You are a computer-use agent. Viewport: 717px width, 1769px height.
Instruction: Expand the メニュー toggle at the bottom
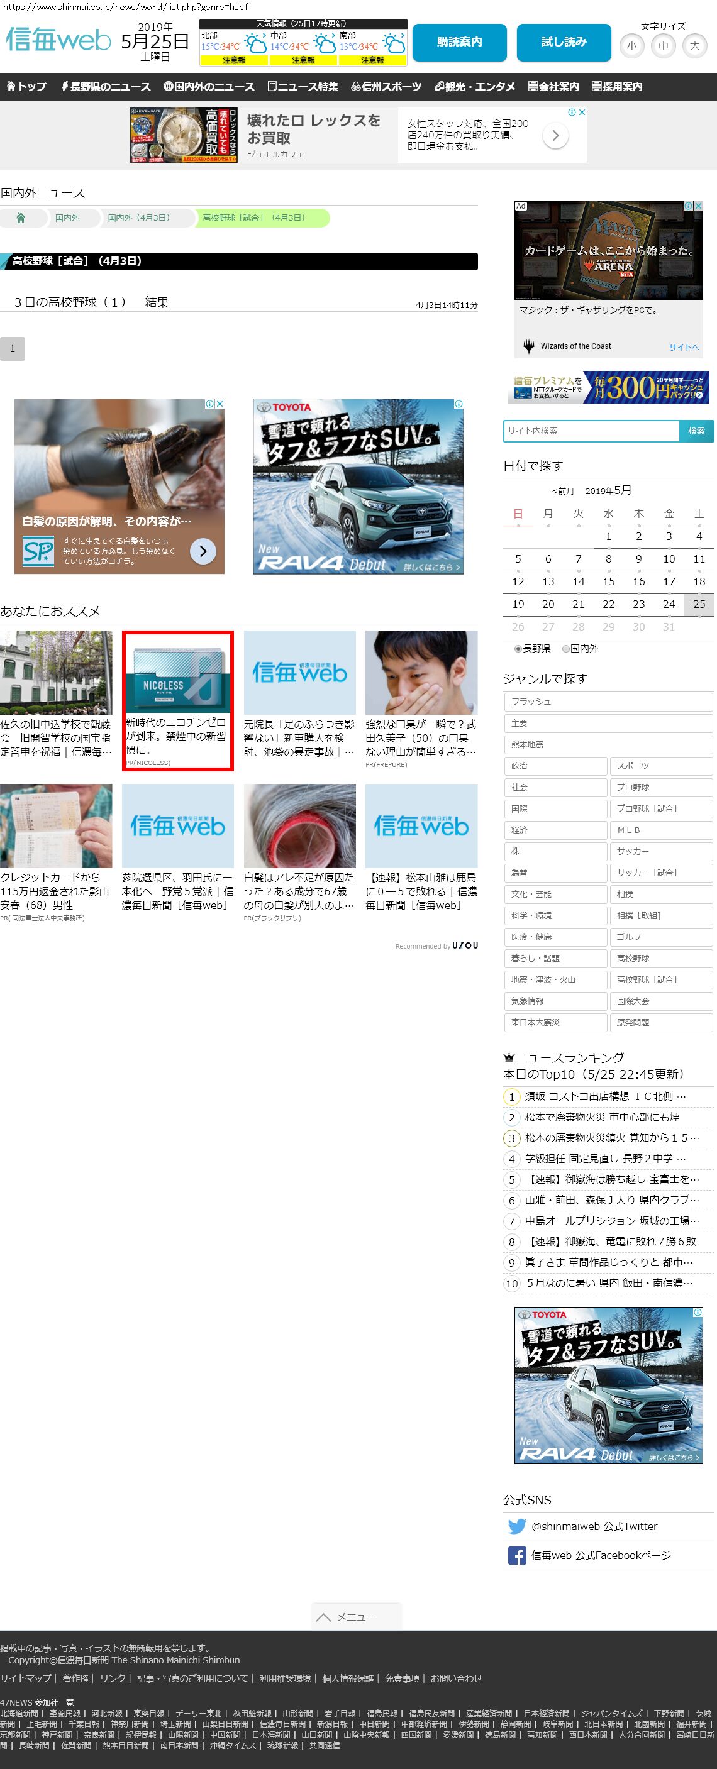coord(356,1616)
